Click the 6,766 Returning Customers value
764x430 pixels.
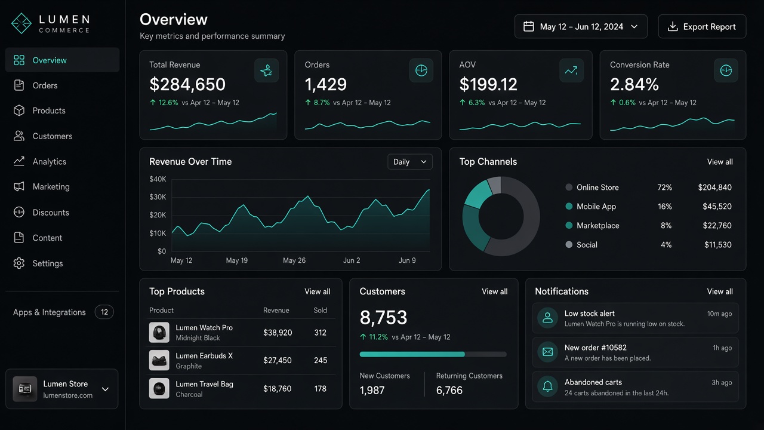click(449, 391)
